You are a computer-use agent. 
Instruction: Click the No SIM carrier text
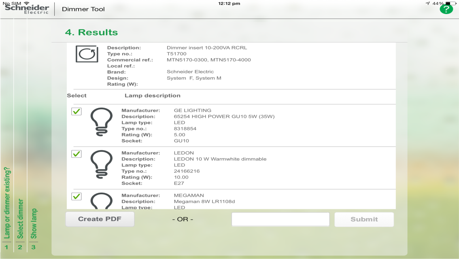click(x=12, y=3)
